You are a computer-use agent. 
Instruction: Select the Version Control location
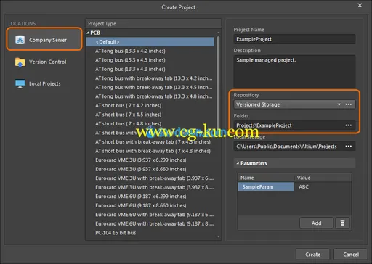tap(41, 62)
